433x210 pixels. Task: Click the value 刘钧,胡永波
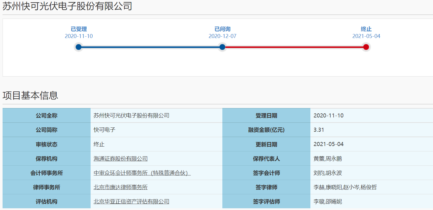point(328,173)
